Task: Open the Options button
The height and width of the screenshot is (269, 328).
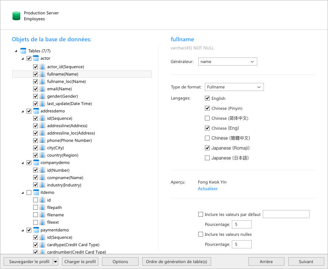Action: tap(120, 262)
